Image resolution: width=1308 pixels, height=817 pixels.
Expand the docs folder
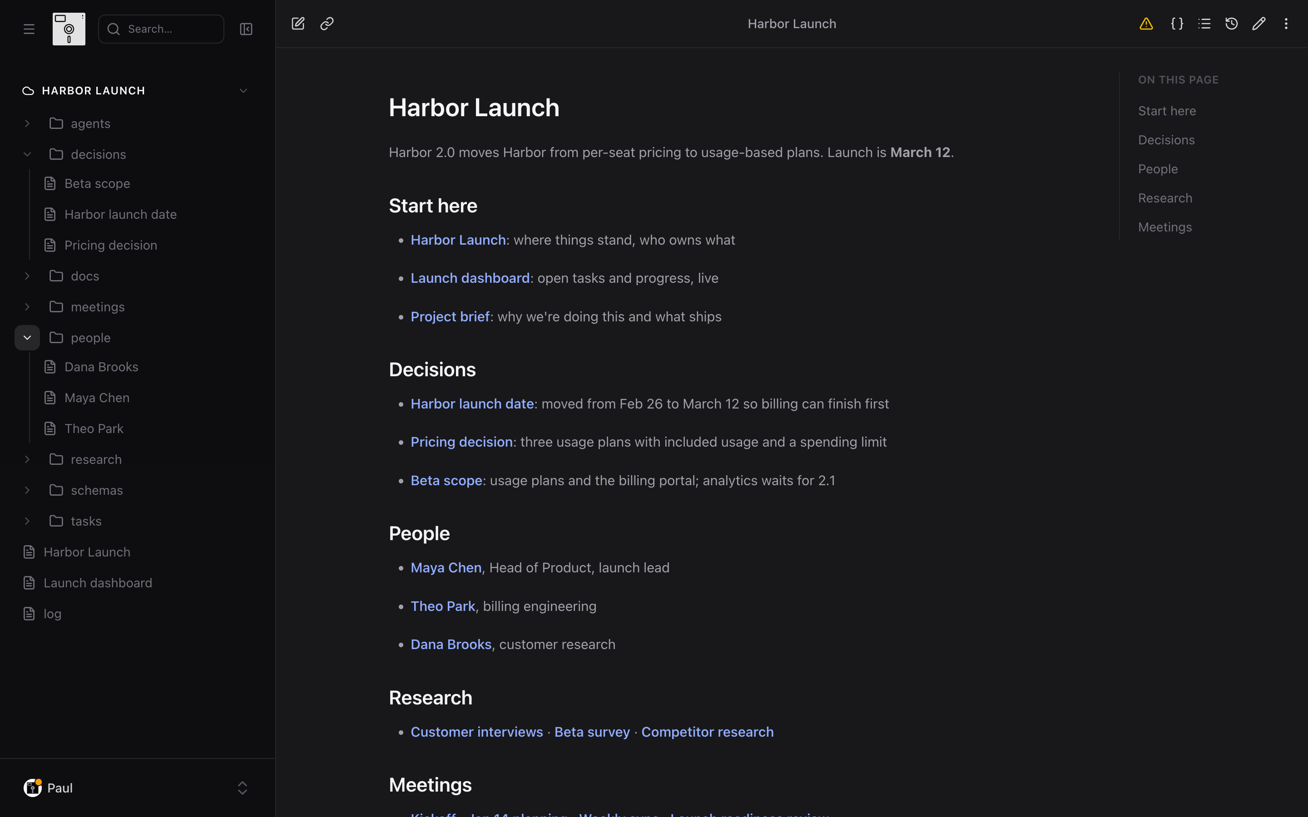27,276
